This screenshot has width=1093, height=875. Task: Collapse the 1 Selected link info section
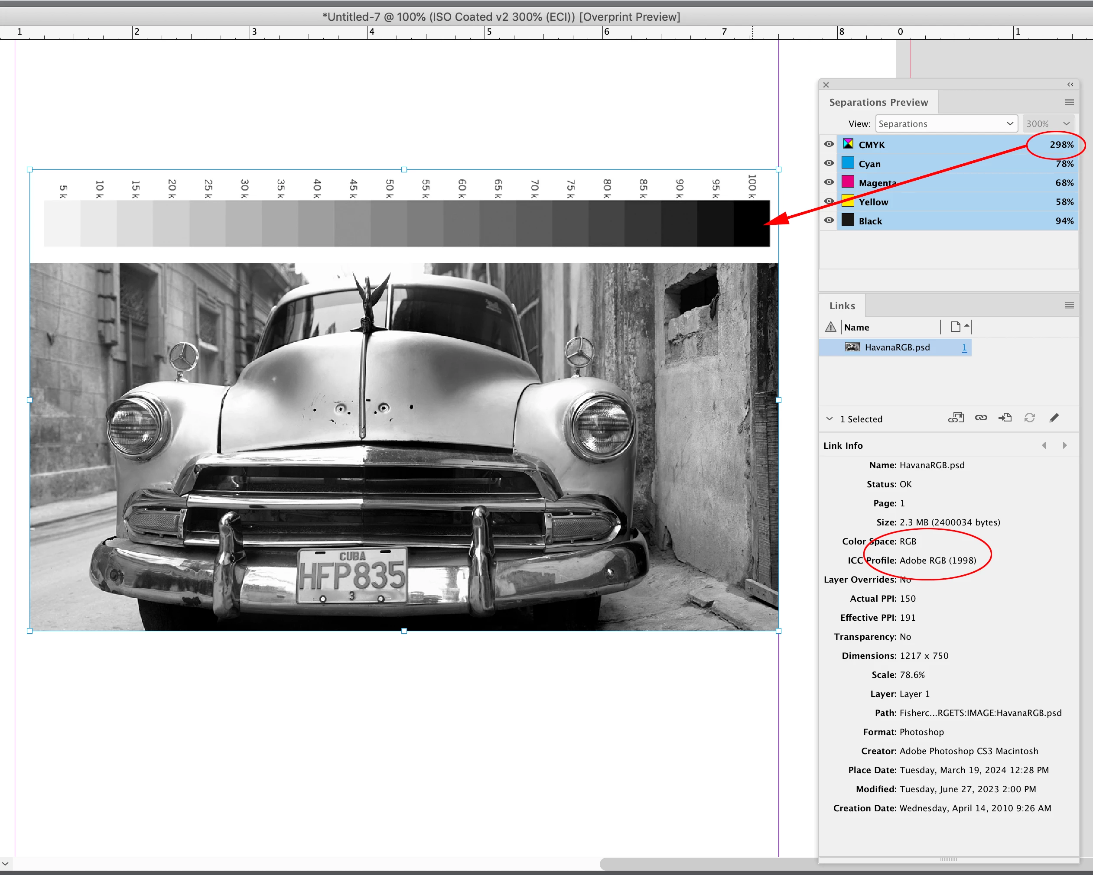830,419
